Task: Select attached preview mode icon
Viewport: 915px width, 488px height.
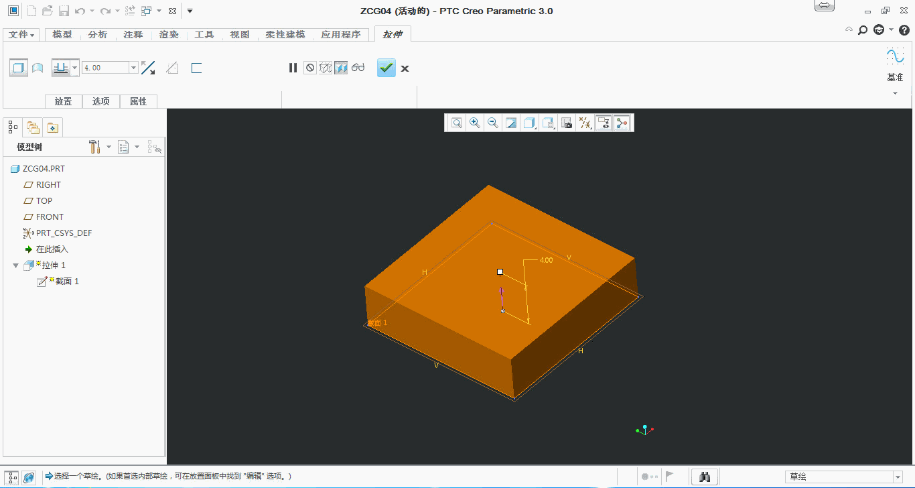Action: pos(341,68)
